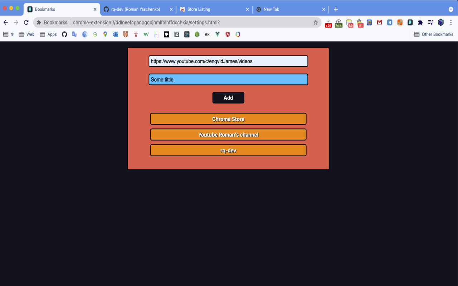This screenshot has width=458, height=286.
Task: Click the orange chain link extension
Action: 400,23
